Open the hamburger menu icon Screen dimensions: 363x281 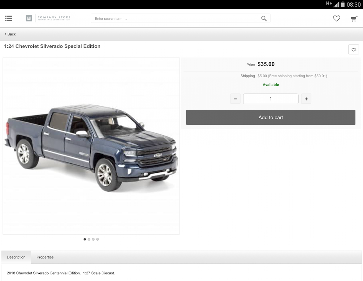tap(9, 18)
